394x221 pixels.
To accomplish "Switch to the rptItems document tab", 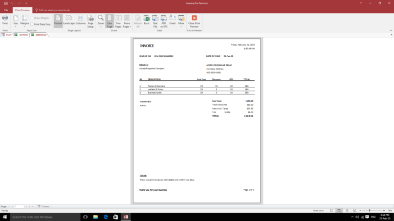I will coord(22,35).
